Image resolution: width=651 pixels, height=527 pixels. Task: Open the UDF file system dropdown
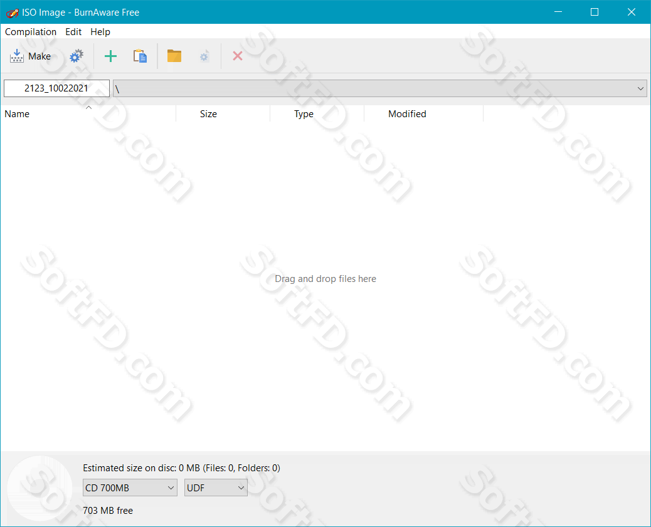216,488
